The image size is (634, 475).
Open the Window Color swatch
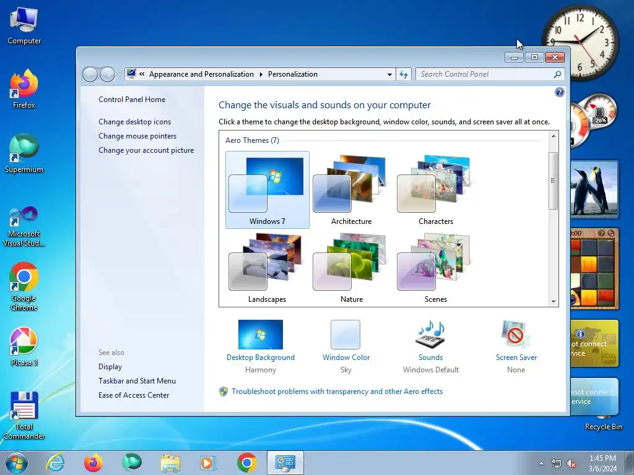[345, 335]
